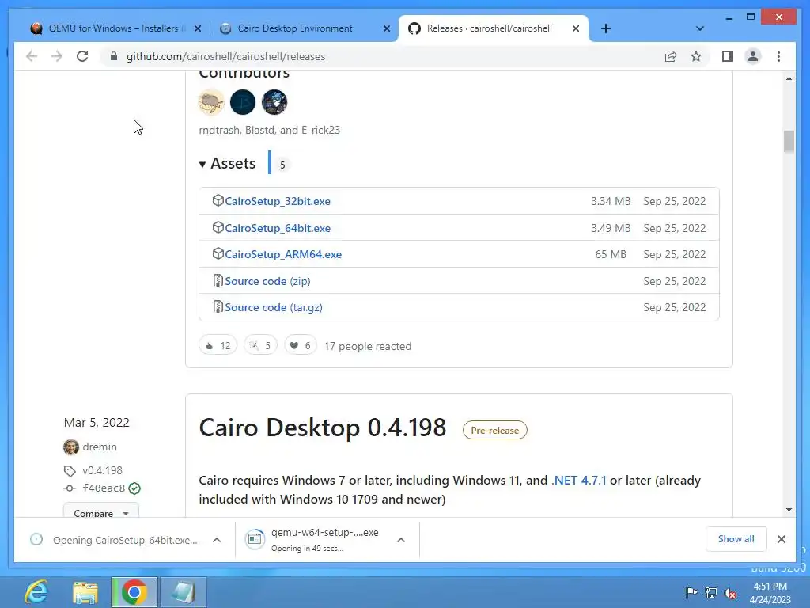Open the tab search chevron
810x608 pixels.
tap(700, 28)
